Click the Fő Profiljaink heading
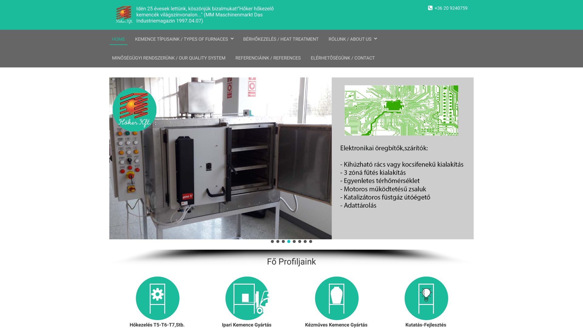This screenshot has height=328, width=583. coord(291,262)
